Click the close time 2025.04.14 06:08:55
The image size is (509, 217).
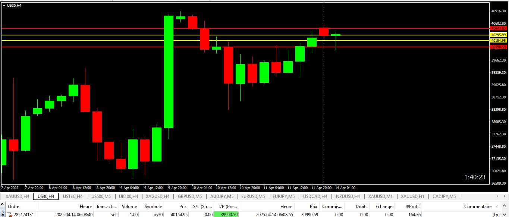pos(275,215)
